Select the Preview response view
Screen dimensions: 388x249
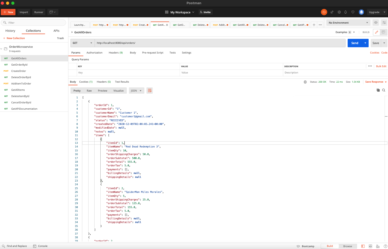pos(103,91)
